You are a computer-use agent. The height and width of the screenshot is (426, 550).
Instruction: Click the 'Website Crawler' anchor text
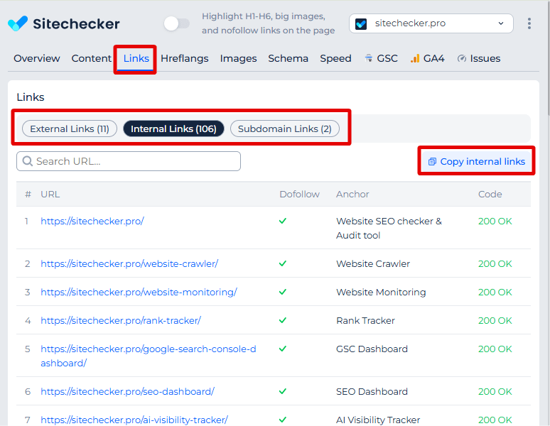coord(373,263)
